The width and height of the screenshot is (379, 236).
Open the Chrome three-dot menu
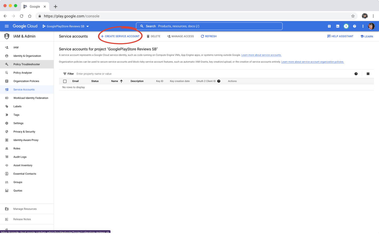373,16
